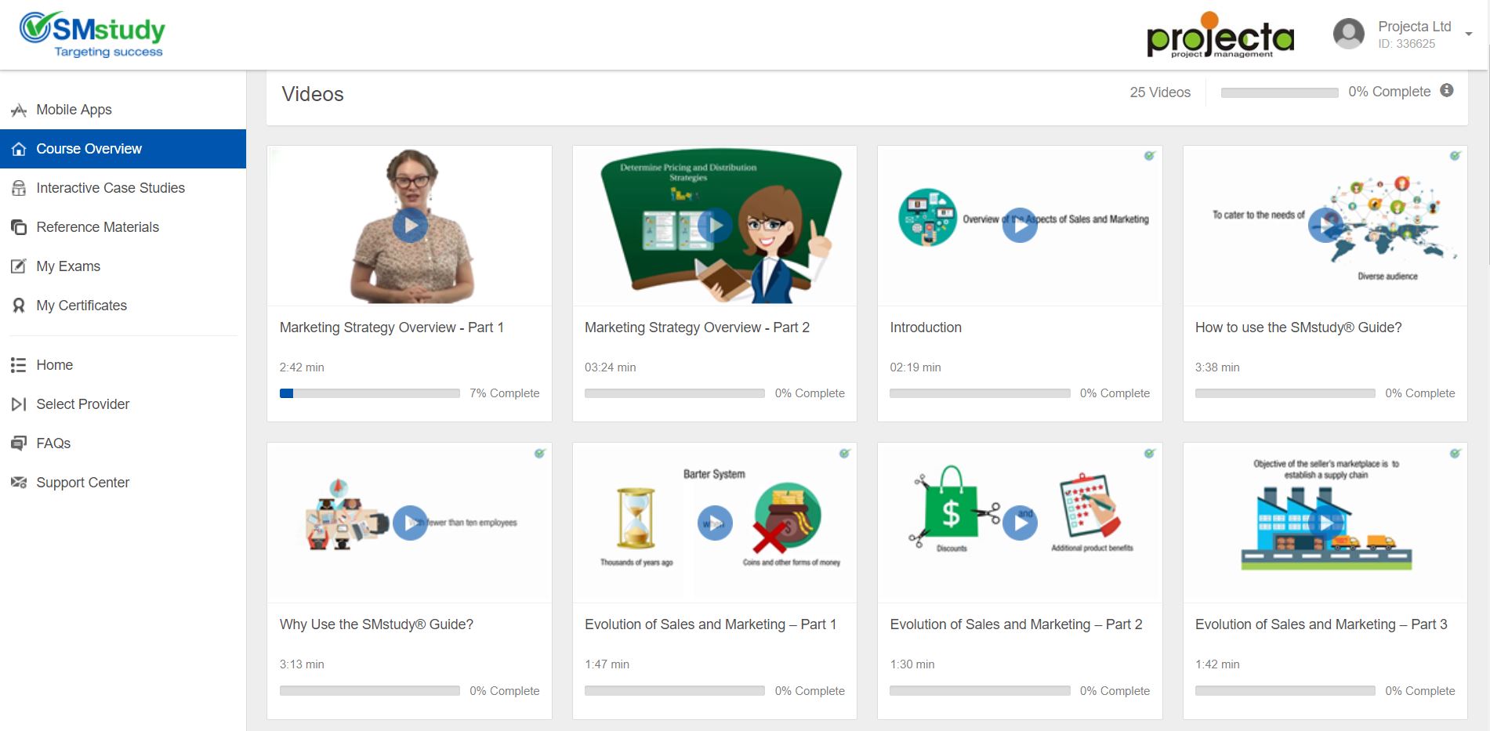Play the Introduction video

coord(1020,226)
